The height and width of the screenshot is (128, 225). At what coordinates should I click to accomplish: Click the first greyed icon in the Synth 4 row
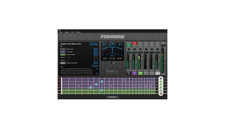[95, 60]
